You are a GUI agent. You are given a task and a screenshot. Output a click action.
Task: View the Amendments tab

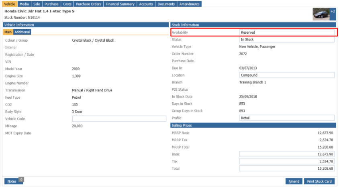(190, 4)
